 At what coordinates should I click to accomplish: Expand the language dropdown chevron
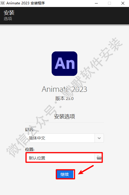[x=99, y=138]
